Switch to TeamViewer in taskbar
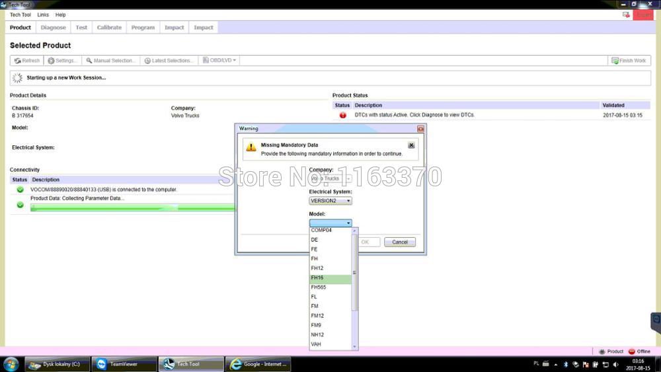Image resolution: width=661 pixels, height=372 pixels. tap(124, 364)
